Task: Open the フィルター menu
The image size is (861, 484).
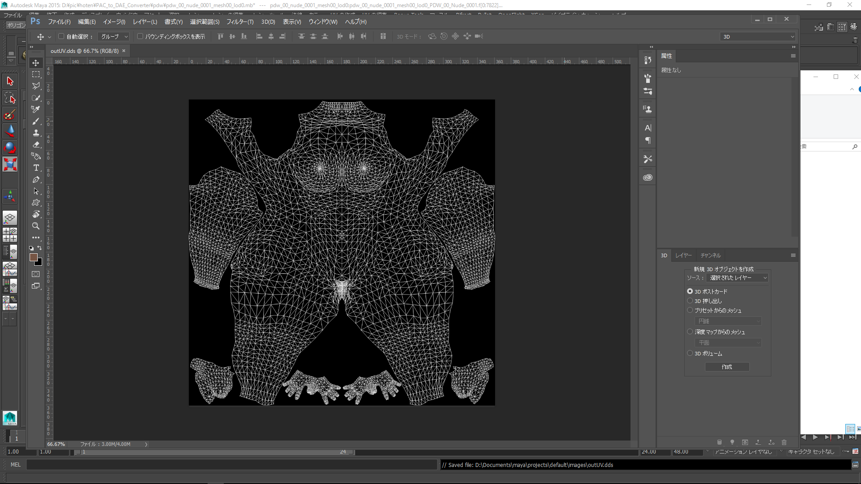Action: point(239,22)
